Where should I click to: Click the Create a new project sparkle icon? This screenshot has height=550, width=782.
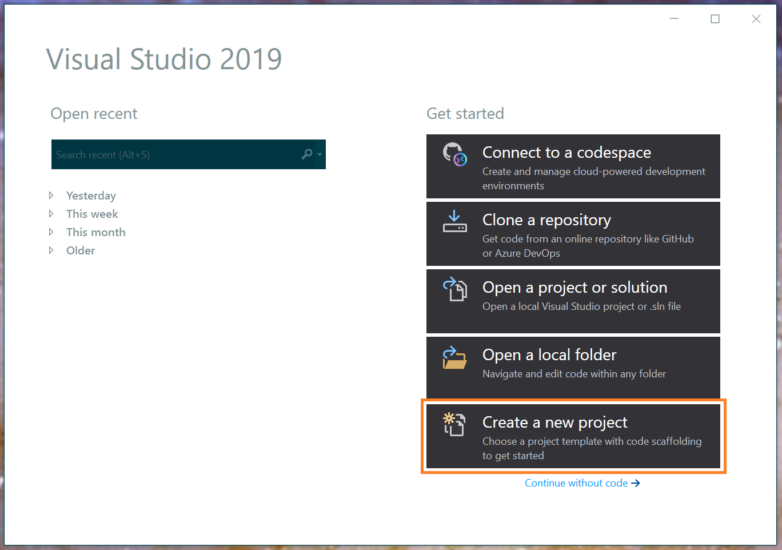455,424
